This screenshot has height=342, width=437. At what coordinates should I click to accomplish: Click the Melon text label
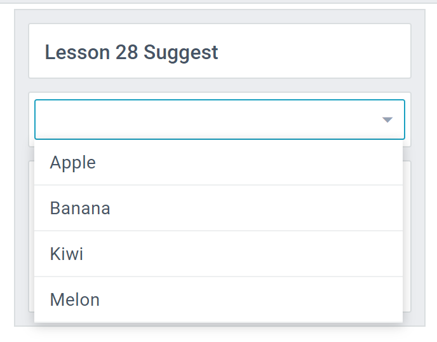[75, 300]
